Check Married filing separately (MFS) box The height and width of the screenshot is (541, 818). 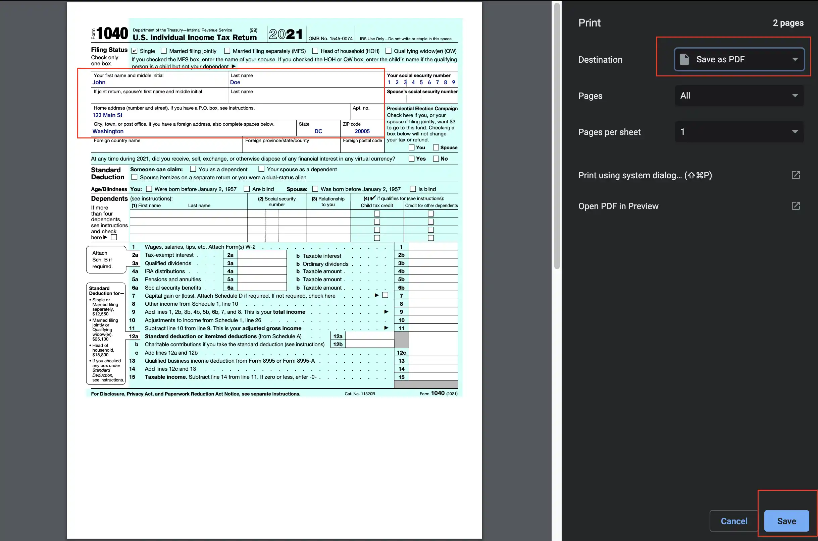pyautogui.click(x=227, y=51)
